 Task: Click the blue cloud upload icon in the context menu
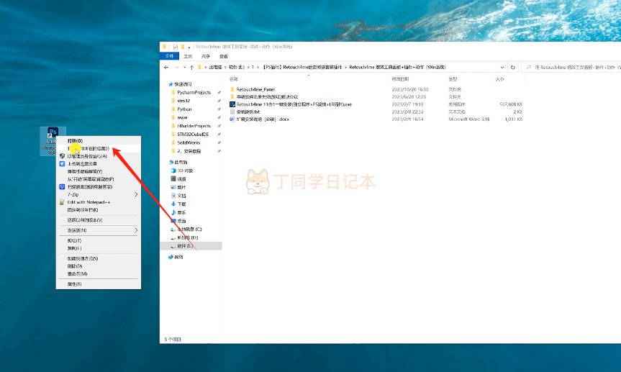coord(62,163)
